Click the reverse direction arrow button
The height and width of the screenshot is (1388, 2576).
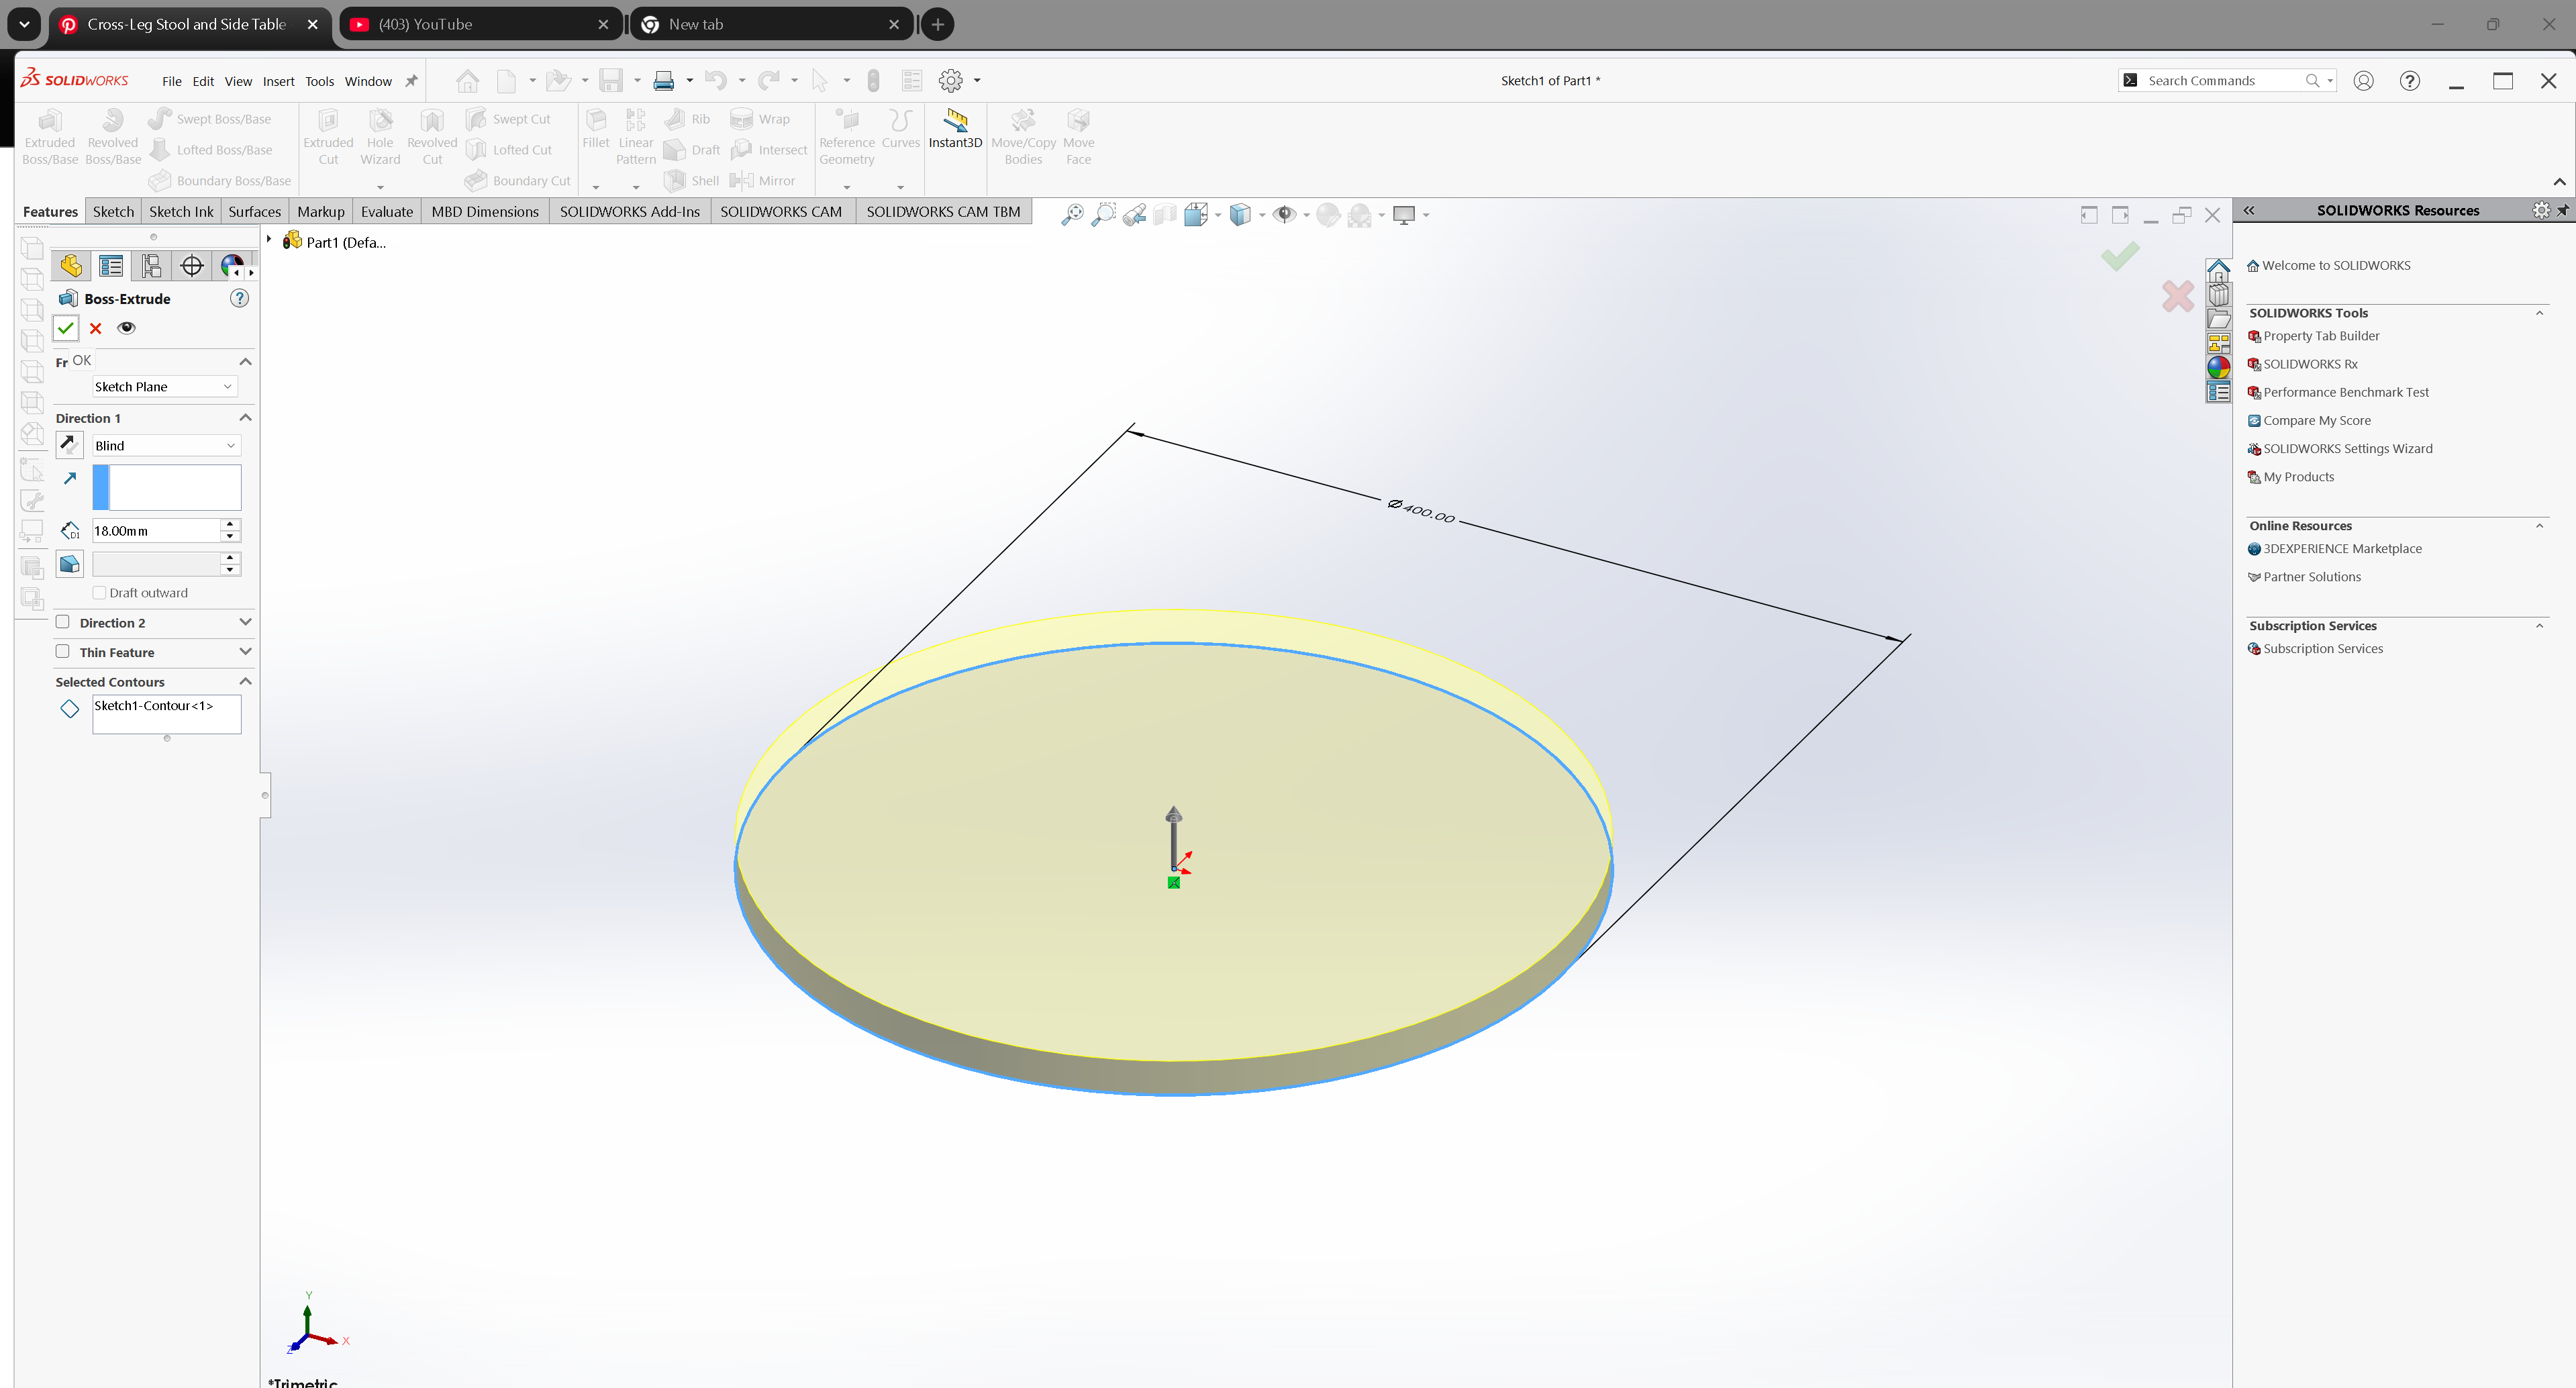click(x=69, y=444)
